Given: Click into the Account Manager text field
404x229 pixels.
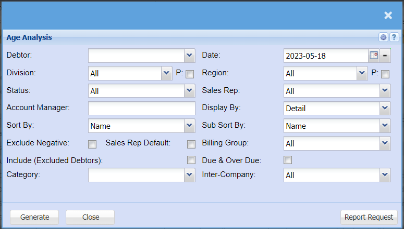Looking at the screenshot, I should coord(141,108).
